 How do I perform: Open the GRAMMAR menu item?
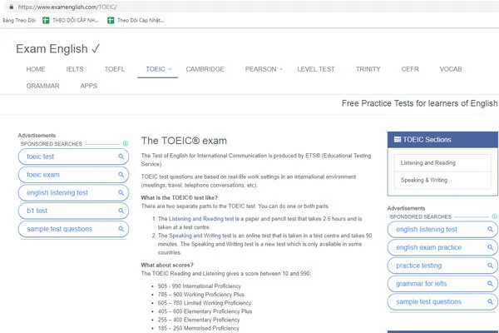pyautogui.click(x=43, y=86)
